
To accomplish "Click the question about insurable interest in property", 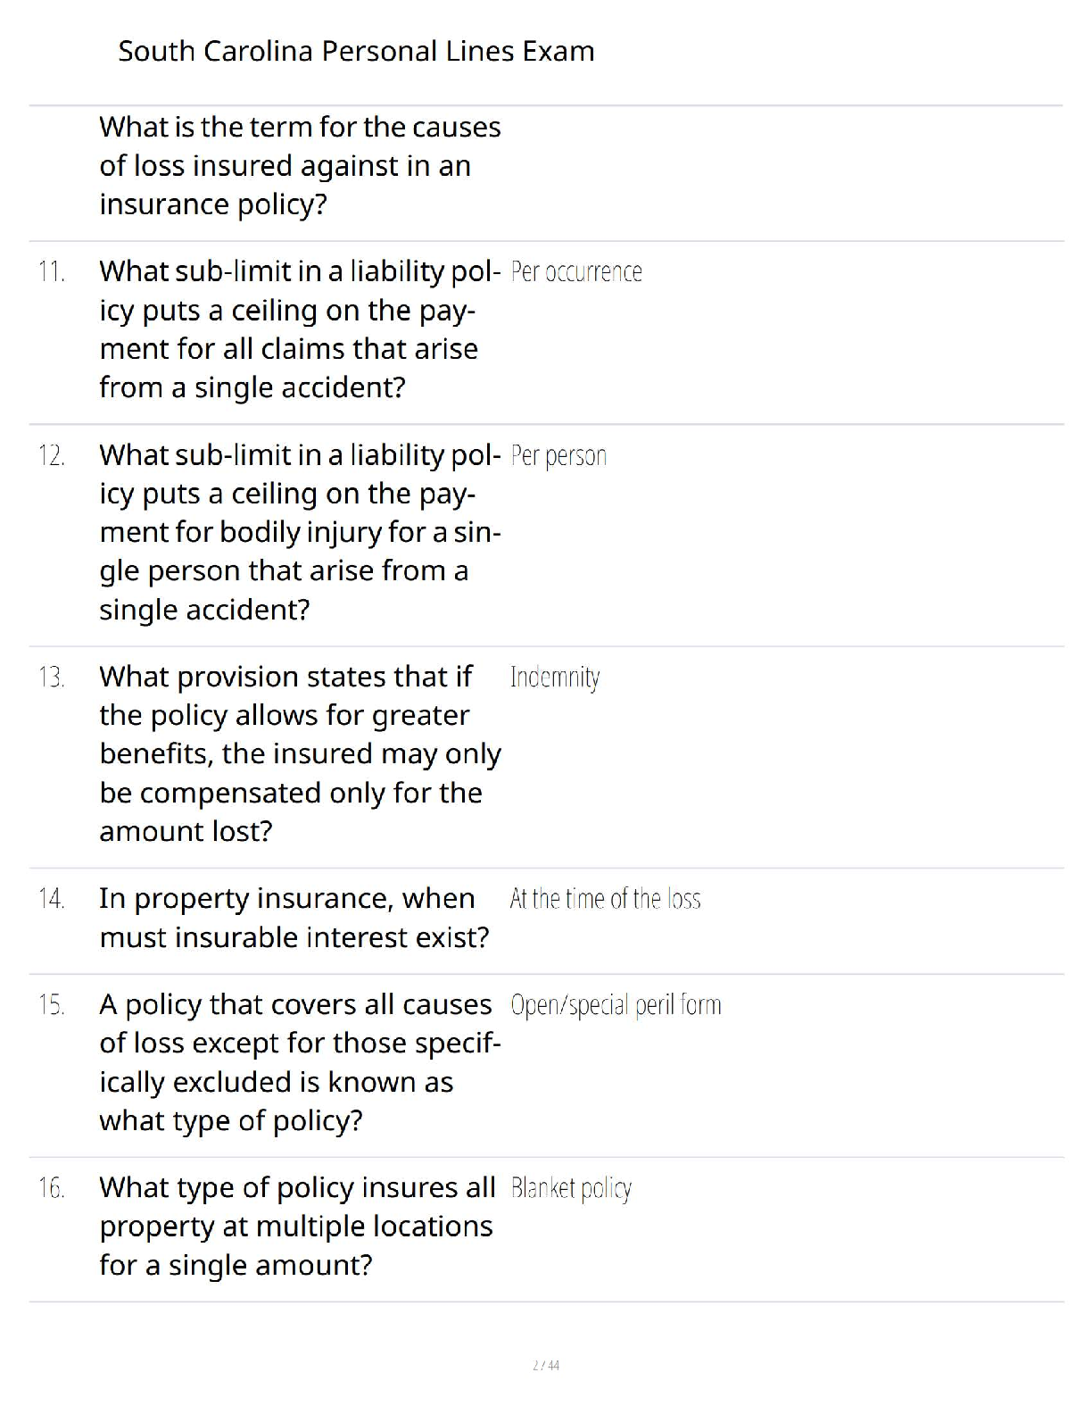I will click(294, 918).
